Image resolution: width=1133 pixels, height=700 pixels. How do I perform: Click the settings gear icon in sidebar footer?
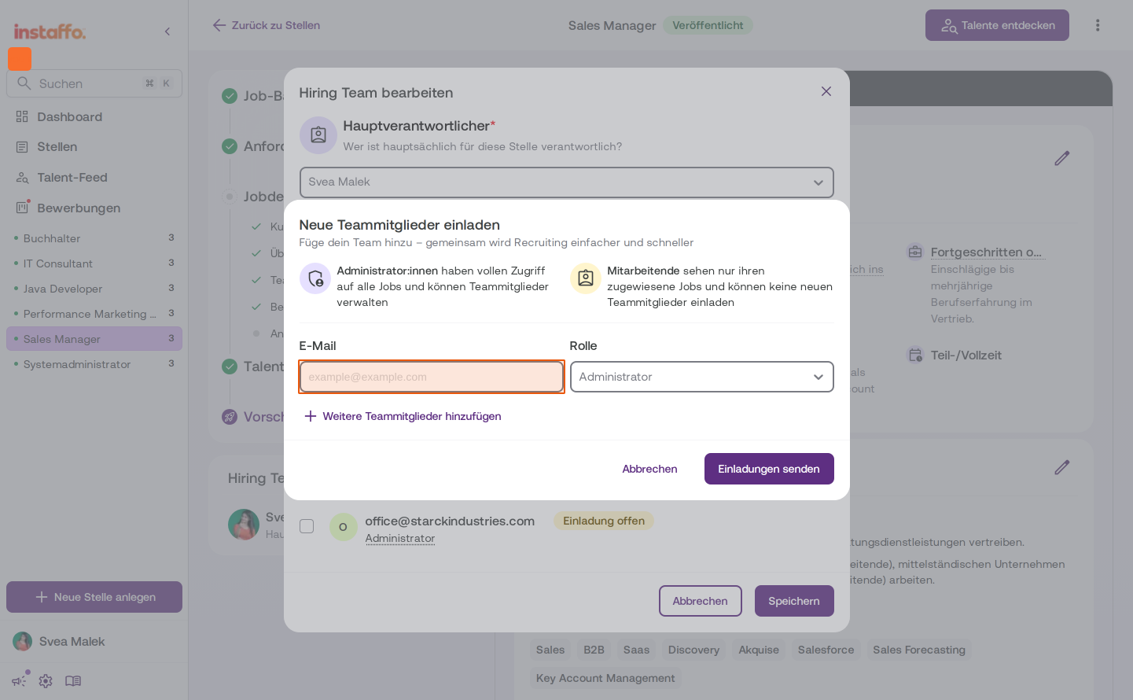tap(46, 681)
